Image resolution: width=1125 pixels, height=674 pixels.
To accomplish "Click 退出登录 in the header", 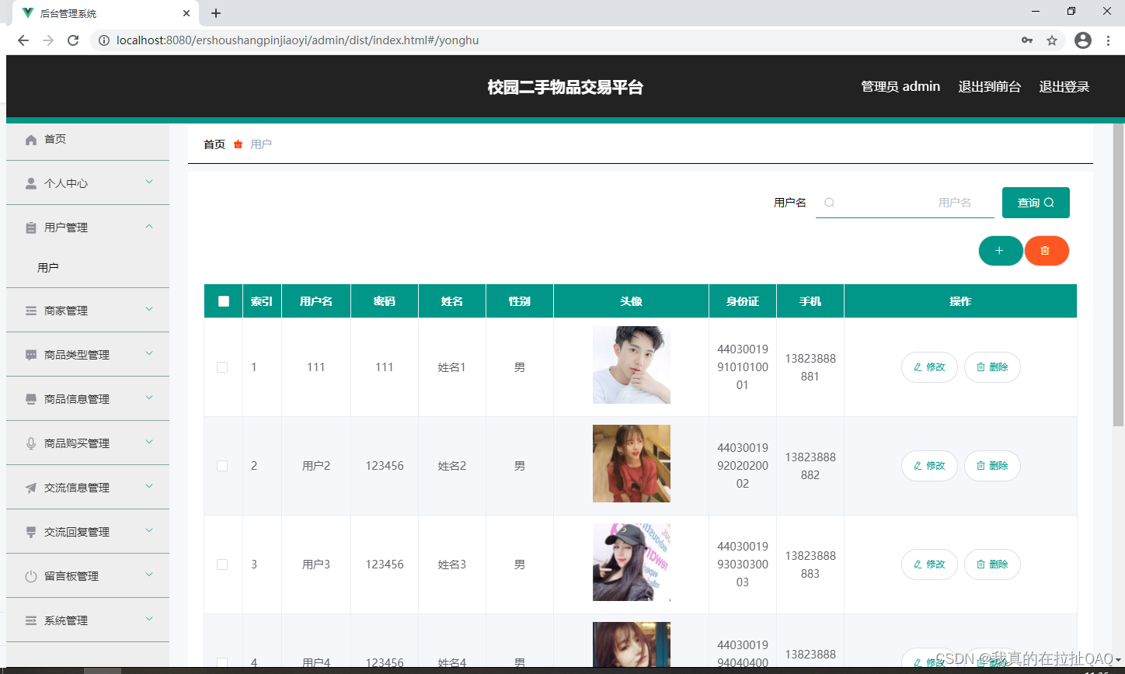I will (1064, 87).
